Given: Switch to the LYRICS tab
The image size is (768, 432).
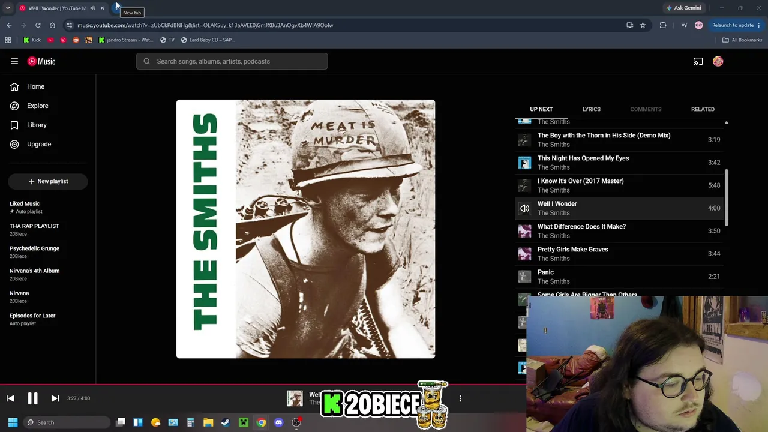Looking at the screenshot, I should 591,109.
